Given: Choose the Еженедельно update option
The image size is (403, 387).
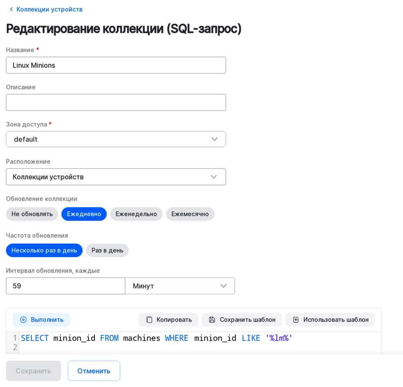Looking at the screenshot, I should pyautogui.click(x=136, y=214).
